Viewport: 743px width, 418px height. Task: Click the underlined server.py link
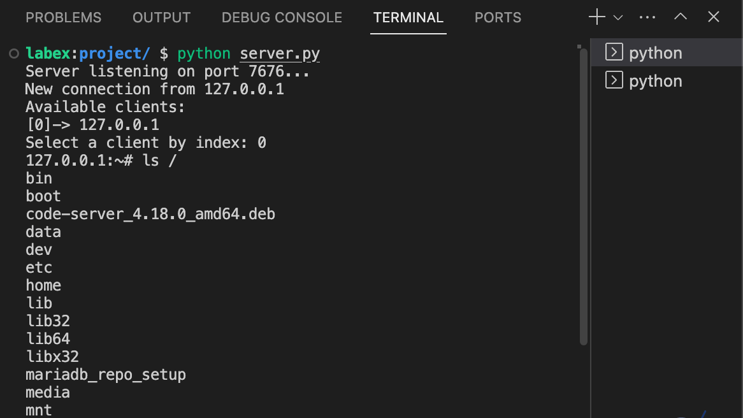[280, 54]
